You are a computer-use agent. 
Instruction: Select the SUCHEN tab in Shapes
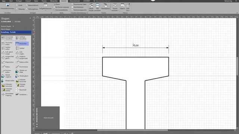(x=18, y=22)
